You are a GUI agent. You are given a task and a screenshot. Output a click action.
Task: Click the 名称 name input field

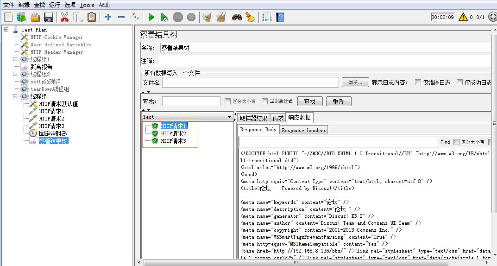[x=326, y=48]
